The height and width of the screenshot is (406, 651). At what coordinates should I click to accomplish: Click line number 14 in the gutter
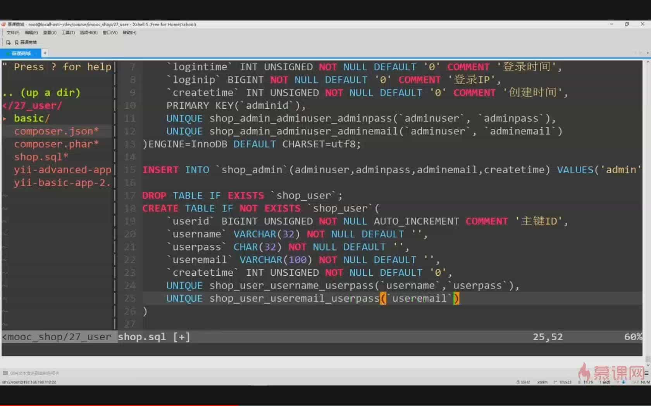(x=130, y=157)
